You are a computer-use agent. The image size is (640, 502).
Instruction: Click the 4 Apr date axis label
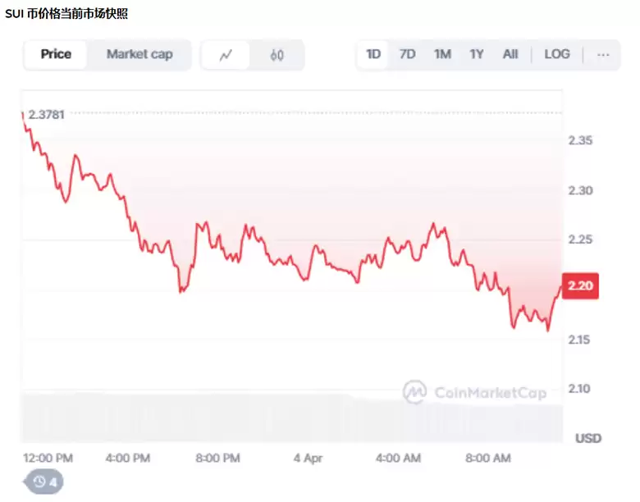[x=307, y=458]
